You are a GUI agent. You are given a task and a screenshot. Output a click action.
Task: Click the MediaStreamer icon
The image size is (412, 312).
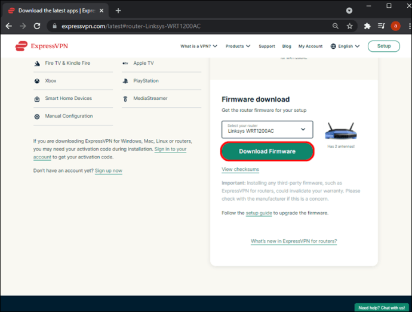pos(125,99)
